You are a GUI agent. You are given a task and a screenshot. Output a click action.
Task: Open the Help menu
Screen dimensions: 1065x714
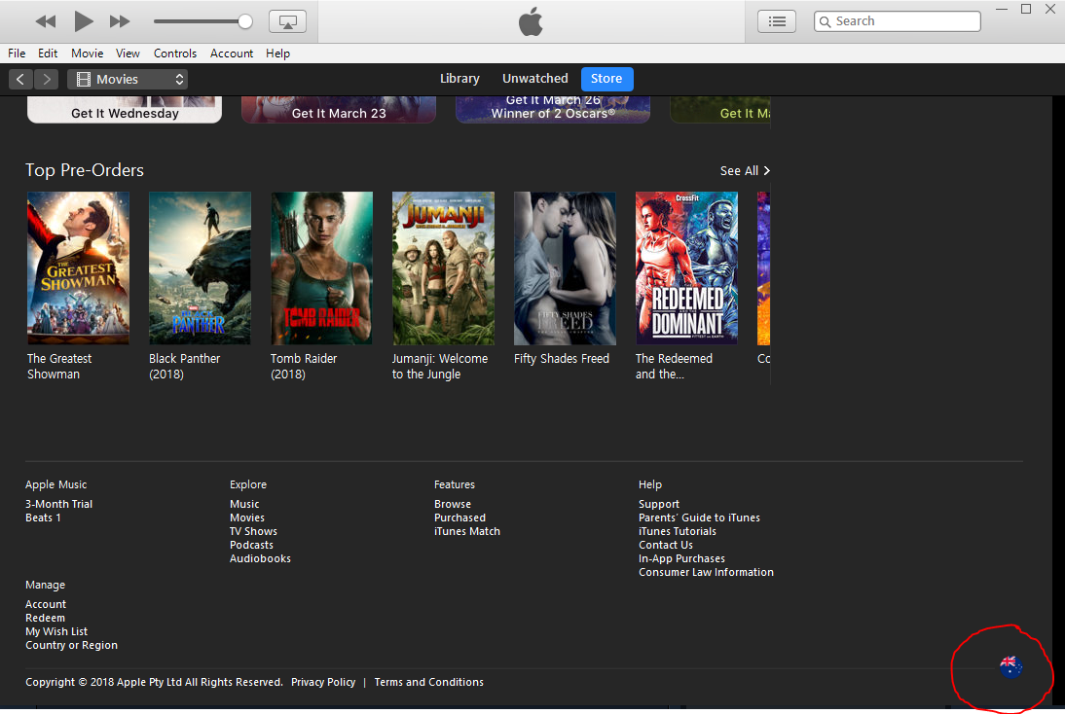[277, 53]
